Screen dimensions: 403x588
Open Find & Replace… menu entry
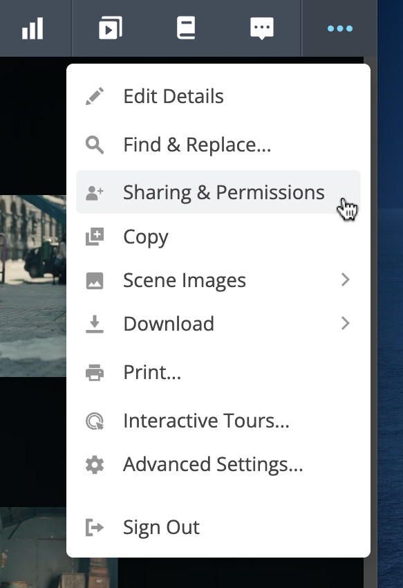[x=218, y=145]
